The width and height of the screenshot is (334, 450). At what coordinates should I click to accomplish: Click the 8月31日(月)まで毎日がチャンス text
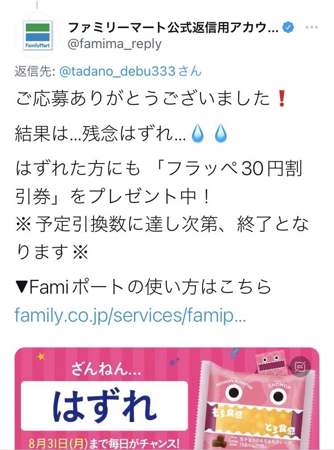pos(104,443)
